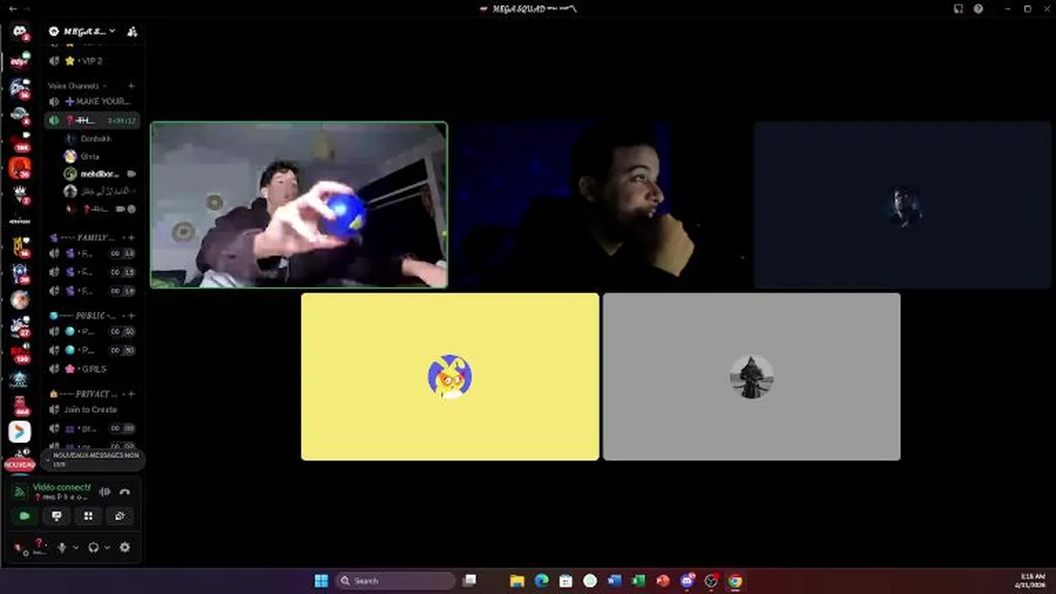Open Google Chrome from taskbar
This screenshot has height=594, width=1056.
pyautogui.click(x=735, y=581)
